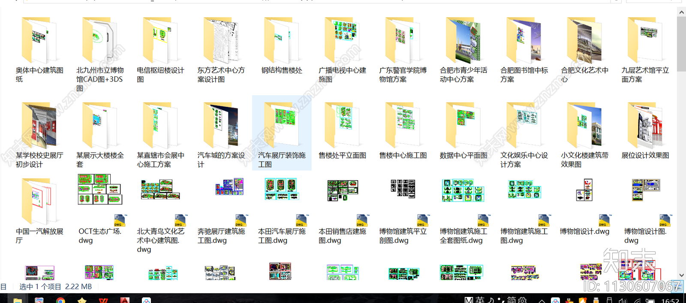Click the 博物馆建筑施工图.dwg thumbnail
Image resolution: width=686 pixels, height=303 pixels.
[524, 189]
